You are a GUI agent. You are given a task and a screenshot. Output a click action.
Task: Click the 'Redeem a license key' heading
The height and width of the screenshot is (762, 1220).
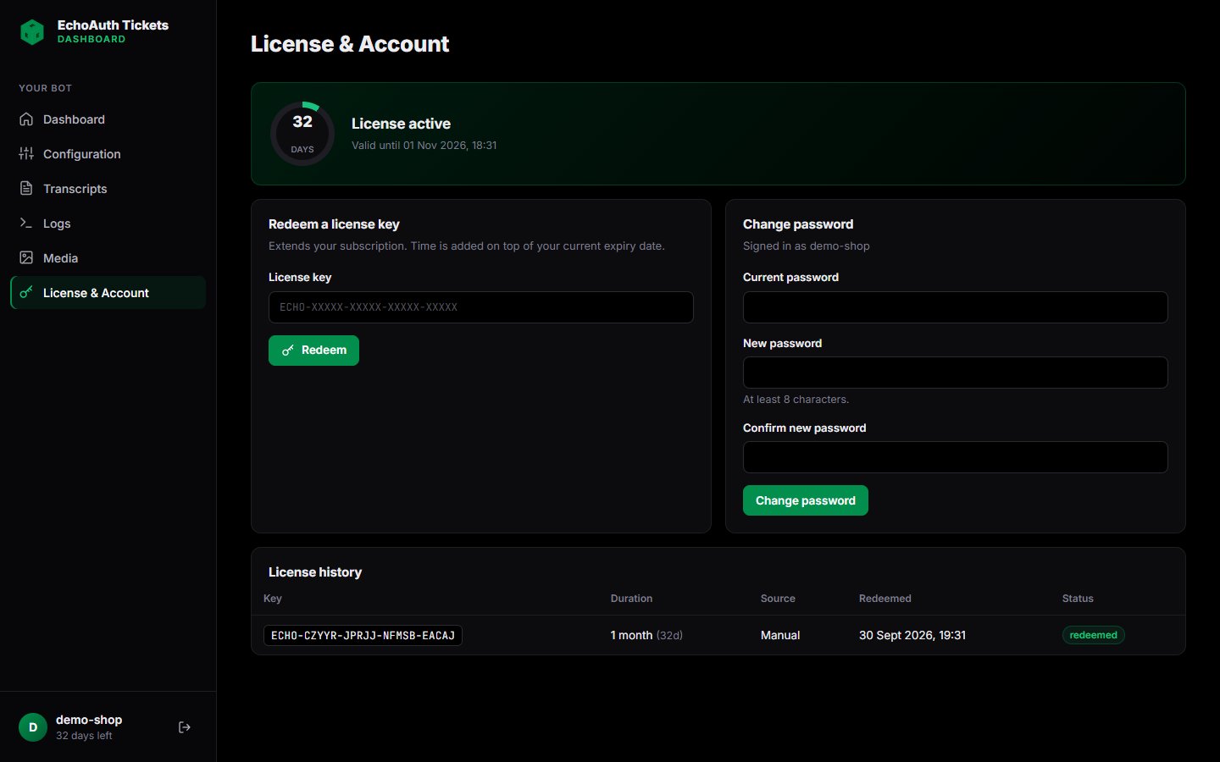pyautogui.click(x=334, y=224)
